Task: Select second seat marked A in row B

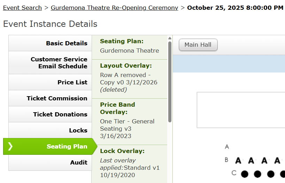Action: pos(251,161)
